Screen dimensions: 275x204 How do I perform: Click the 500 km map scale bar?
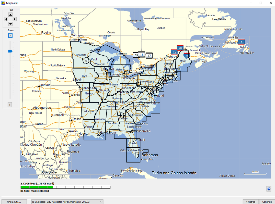pos(255,173)
